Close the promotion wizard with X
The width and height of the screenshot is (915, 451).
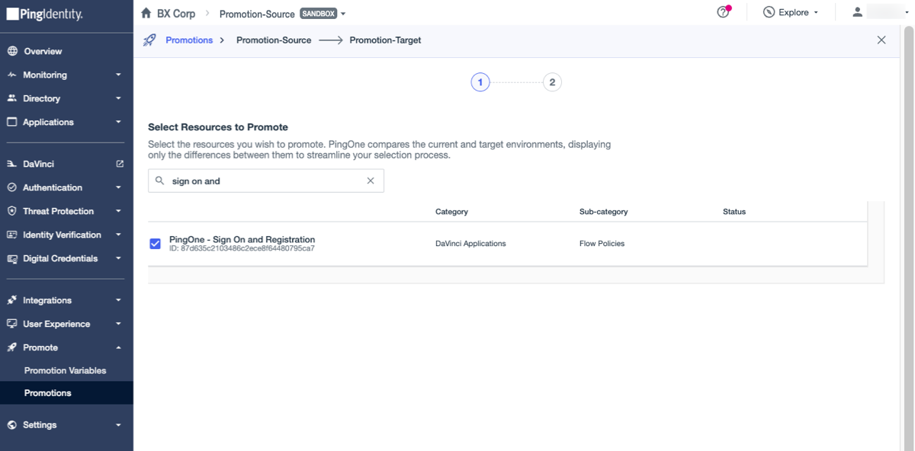tap(881, 40)
